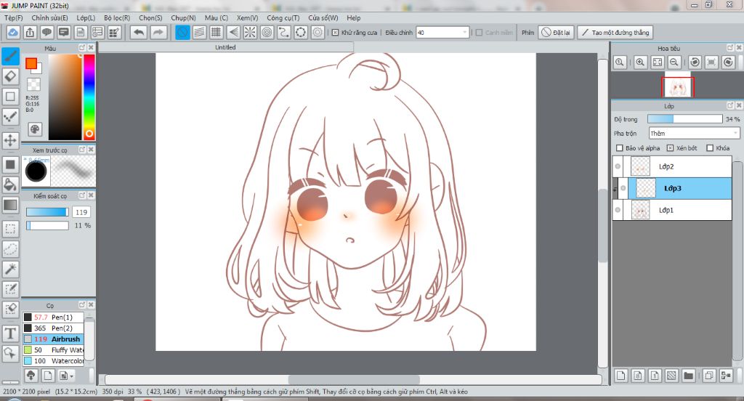Click the orange foreground color swatch
Screen dimensions: 744x401
click(x=31, y=63)
